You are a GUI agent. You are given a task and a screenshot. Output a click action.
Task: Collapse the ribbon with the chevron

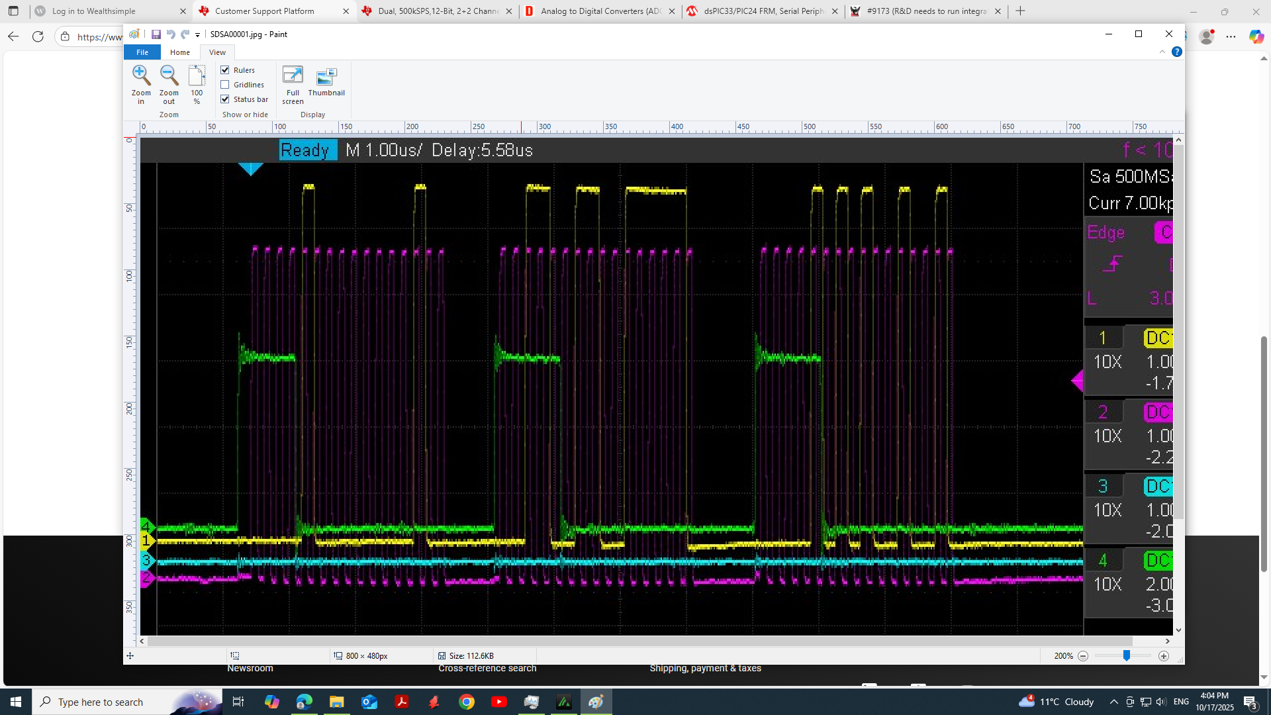pyautogui.click(x=1162, y=52)
